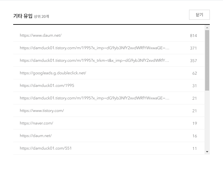Open the https://daum.net/ link

(x=36, y=136)
